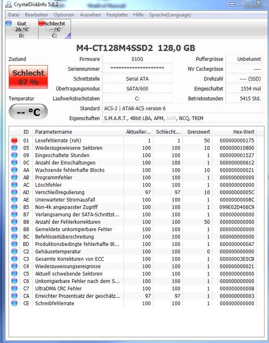Click the Eigenschaften field listing S.M.A.R.T. features

182,118
